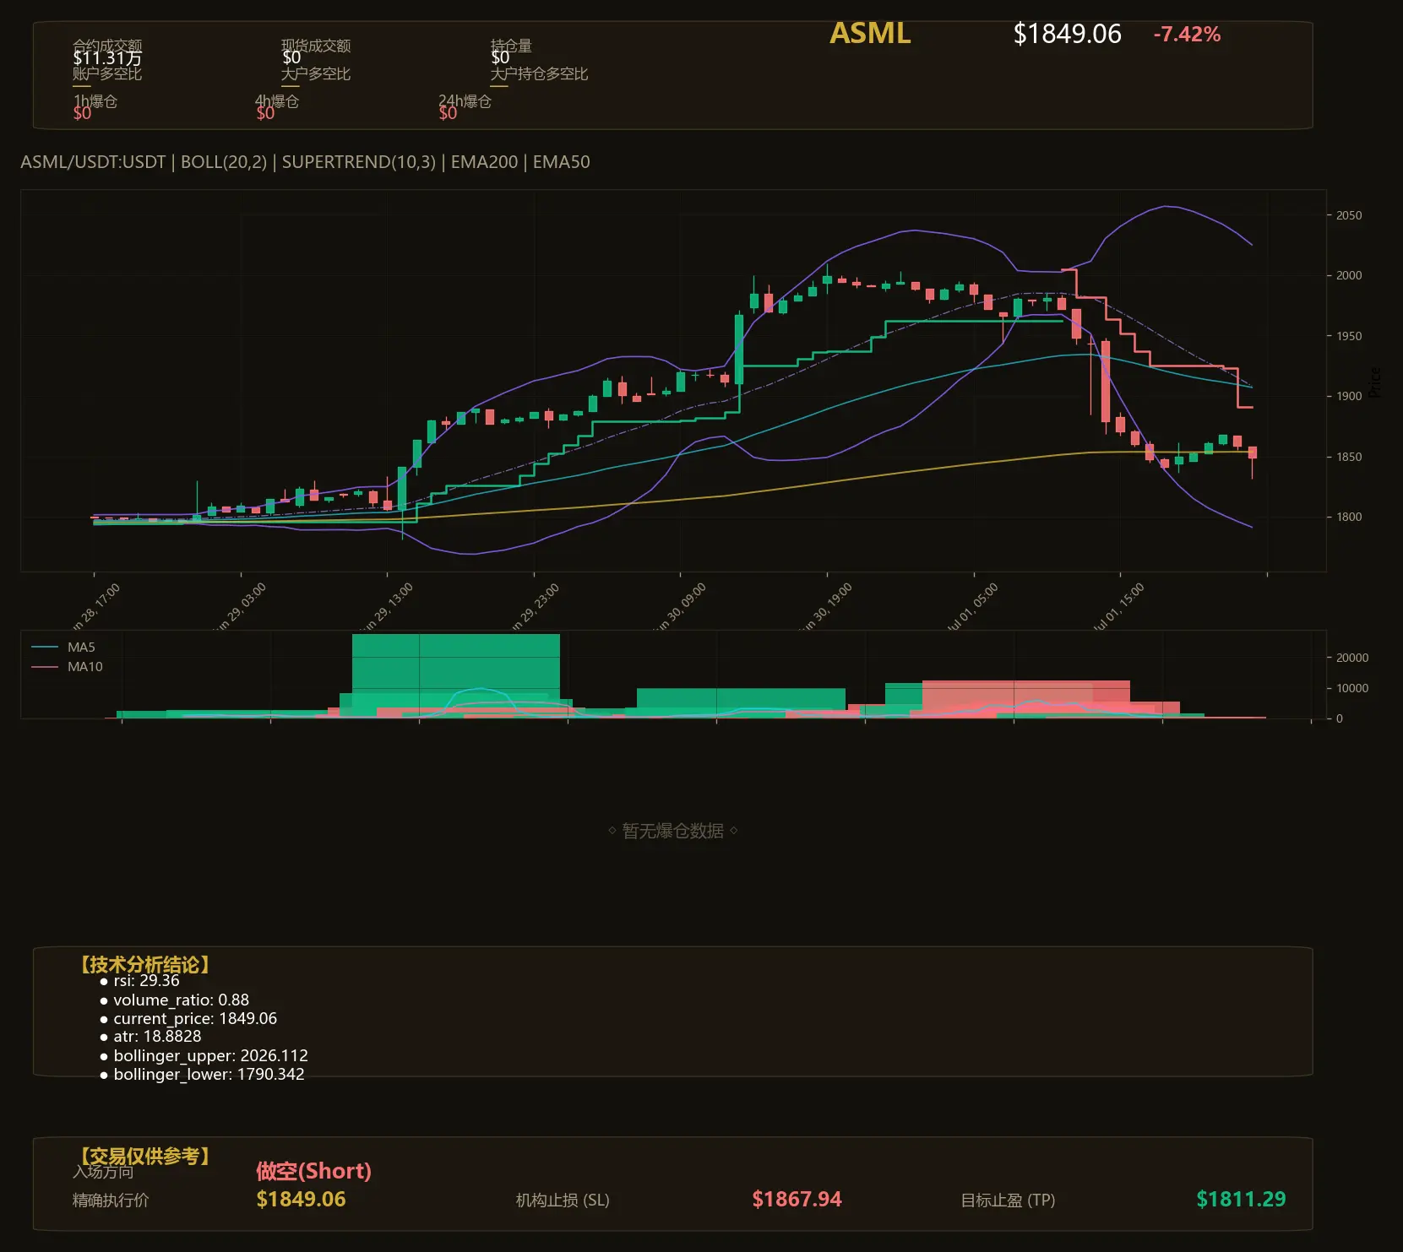Click the 持仓量 label
1403x1252 pixels.
[x=511, y=46]
